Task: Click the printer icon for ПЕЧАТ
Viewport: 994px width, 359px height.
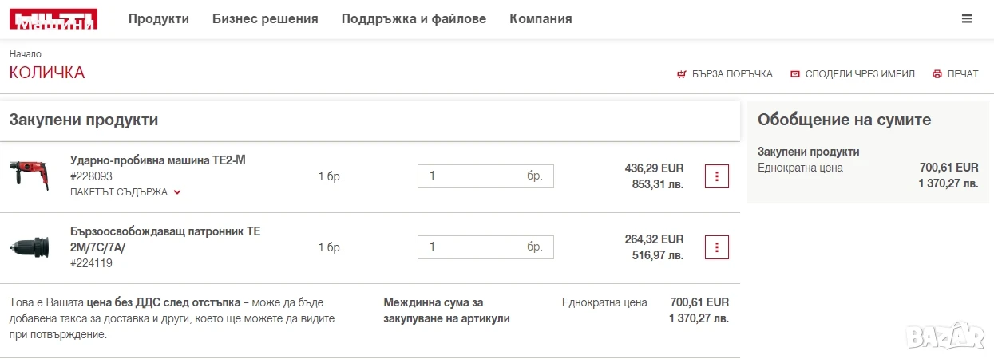Action: [937, 74]
